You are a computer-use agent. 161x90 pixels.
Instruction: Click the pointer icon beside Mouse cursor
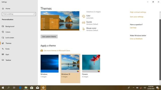coord(84,29)
